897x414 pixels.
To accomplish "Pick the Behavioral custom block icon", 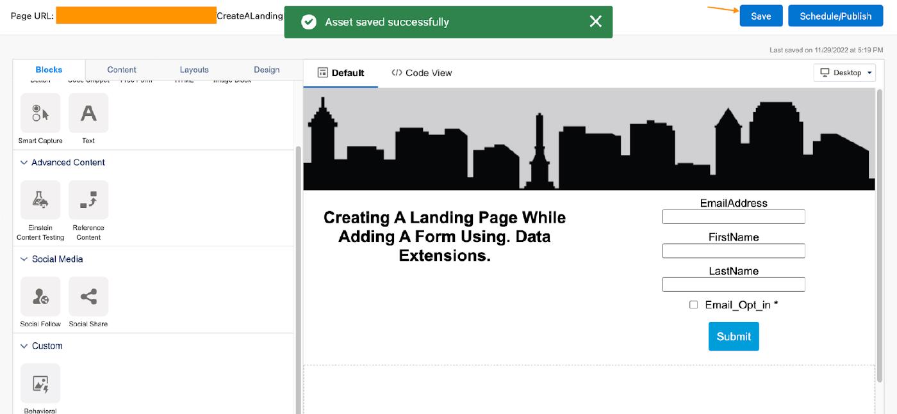I will click(40, 384).
